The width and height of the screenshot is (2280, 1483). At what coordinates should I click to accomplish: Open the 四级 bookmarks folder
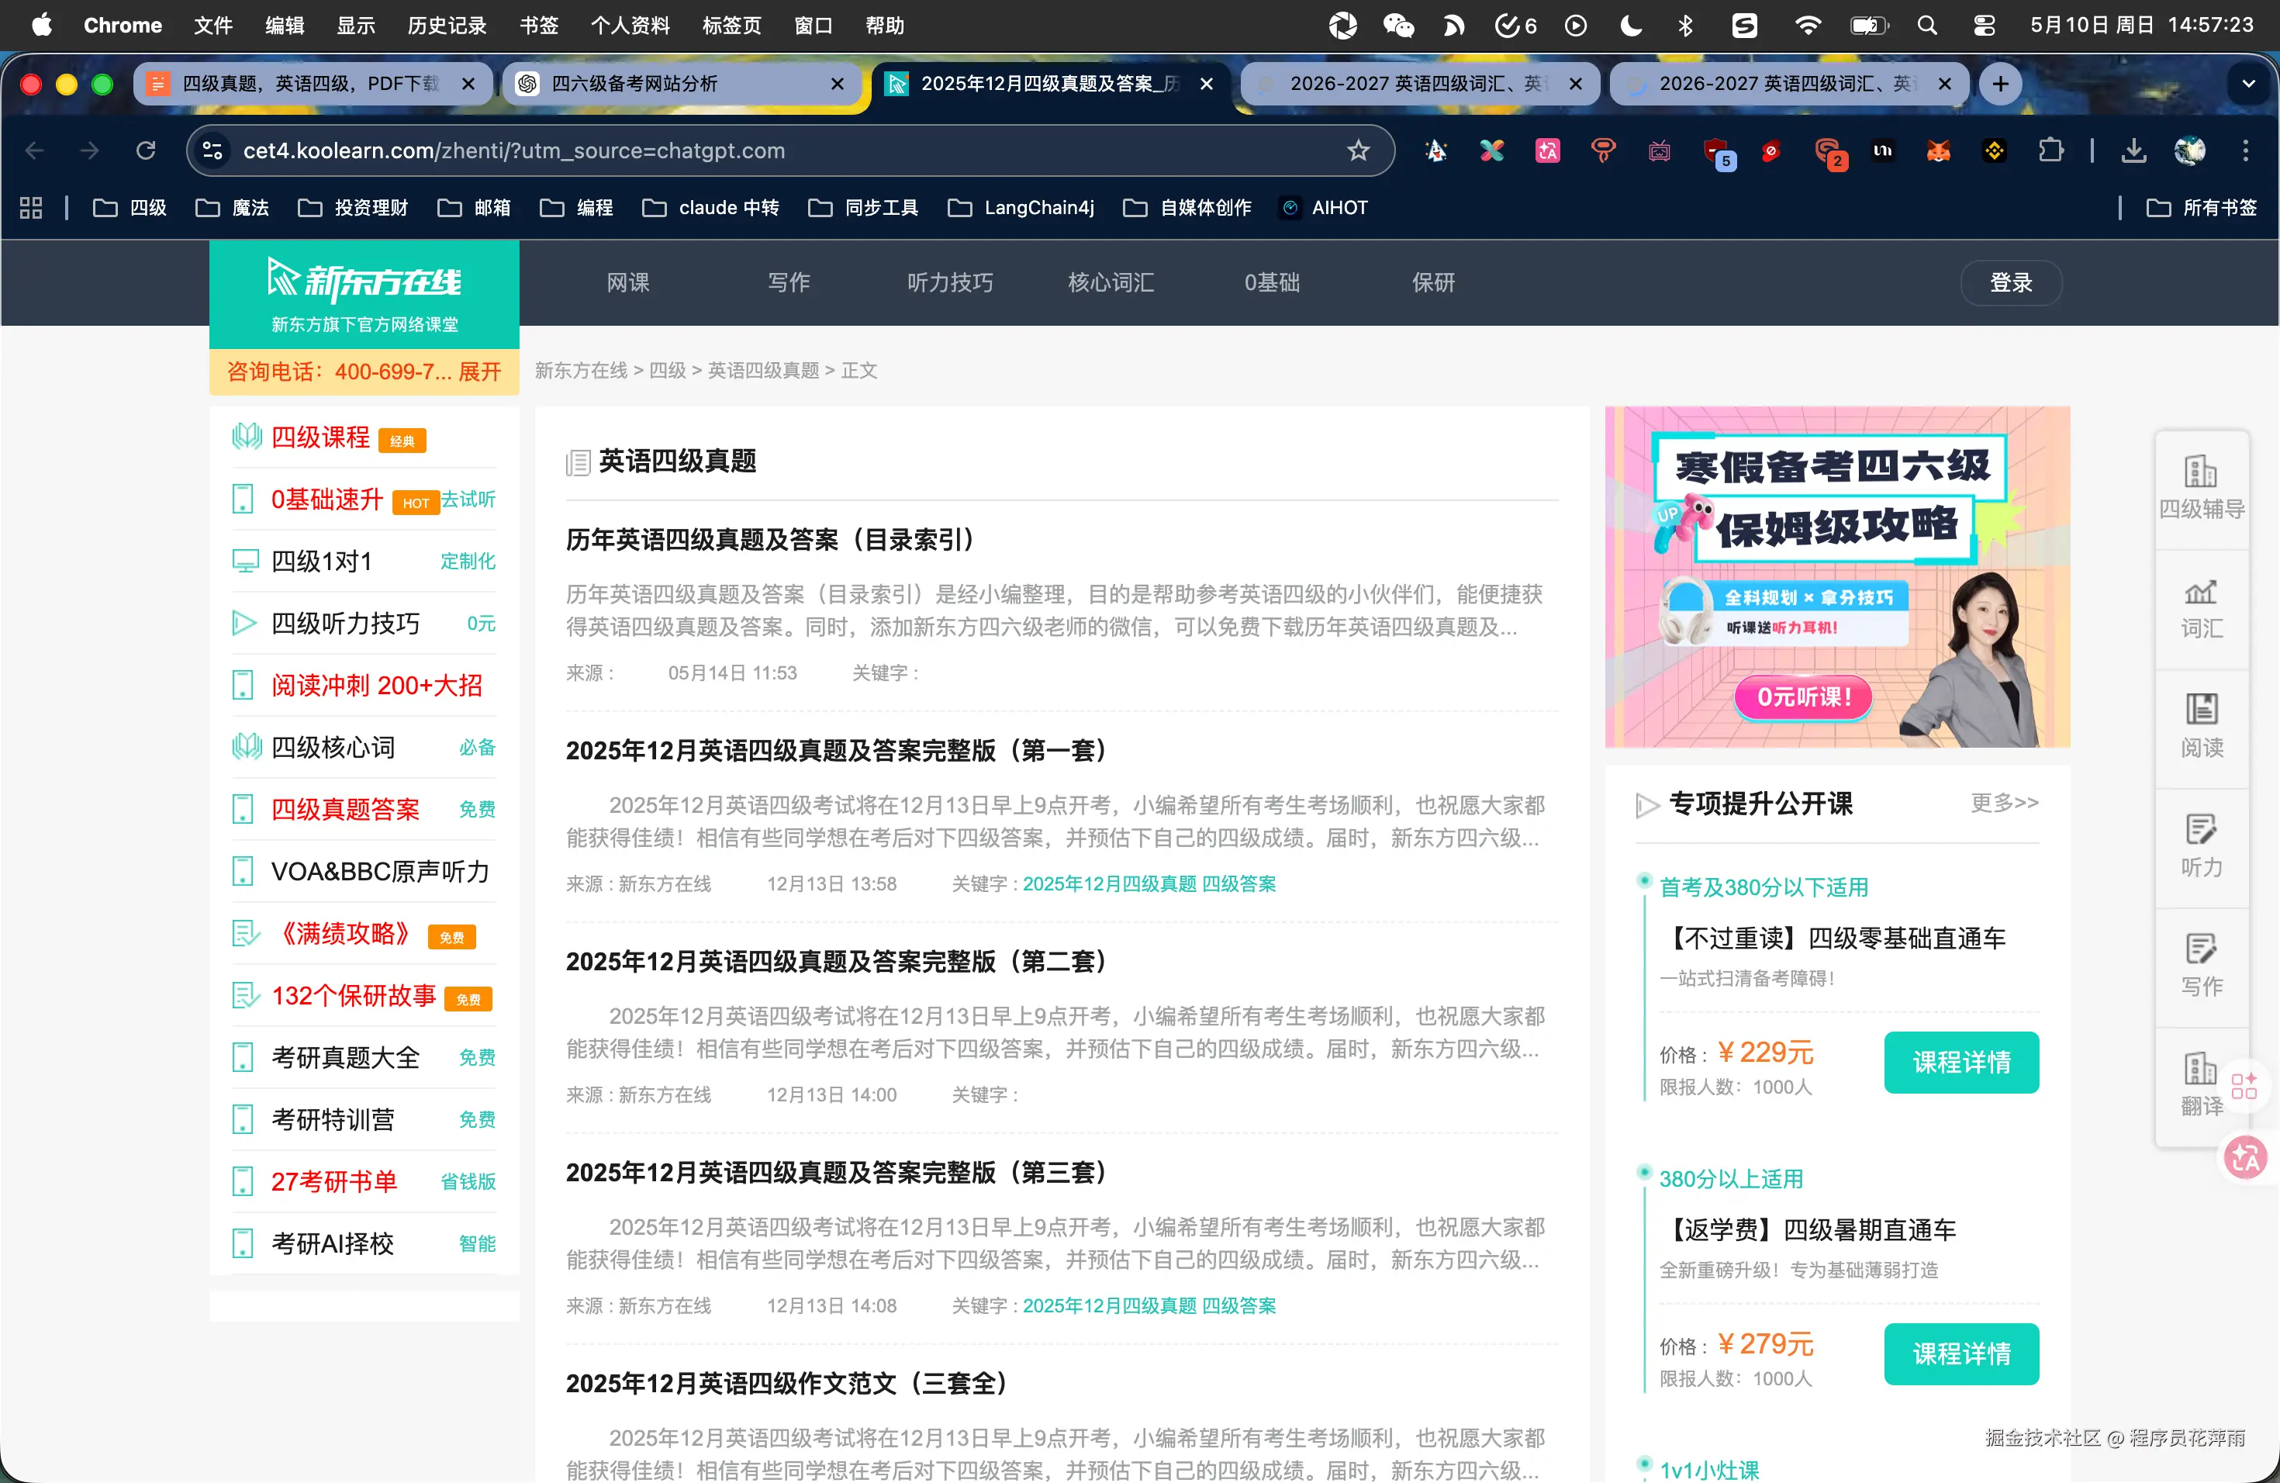[x=130, y=208]
